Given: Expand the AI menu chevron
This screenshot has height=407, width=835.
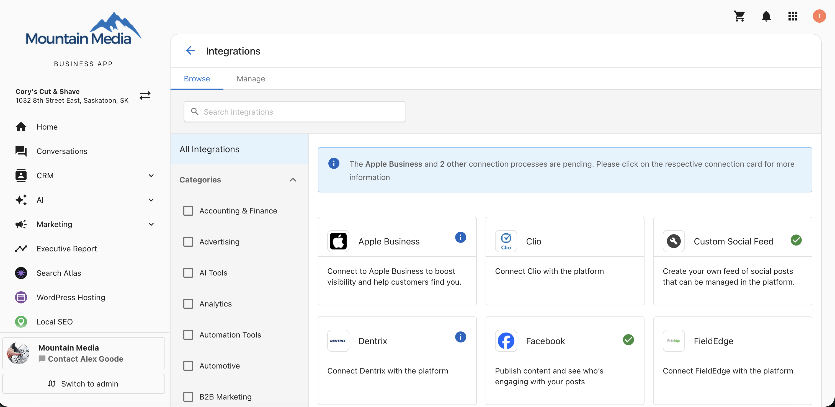Looking at the screenshot, I should pos(151,200).
